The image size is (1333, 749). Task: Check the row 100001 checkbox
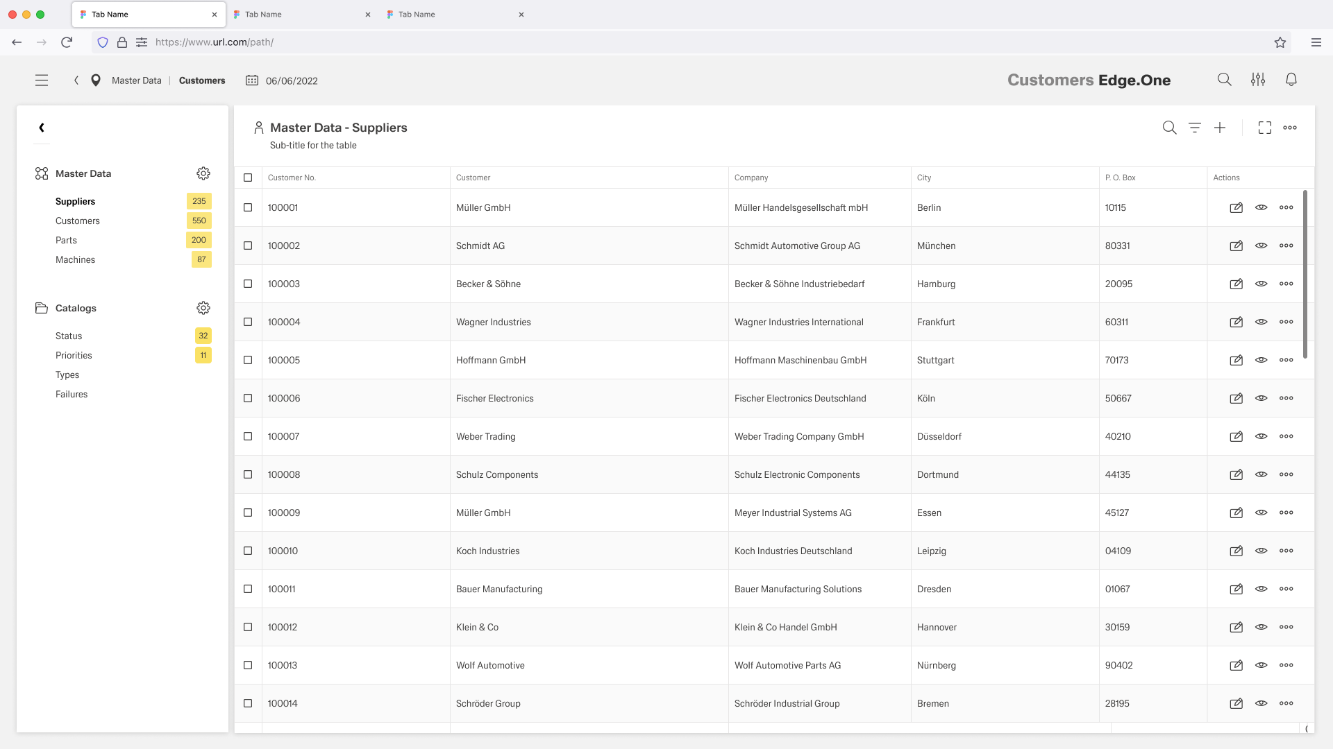pyautogui.click(x=248, y=207)
